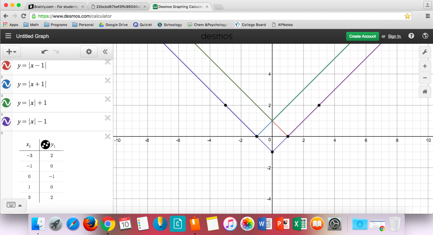Open the Apps bookmarks shortcut
The image size is (433, 235).
pos(10,25)
